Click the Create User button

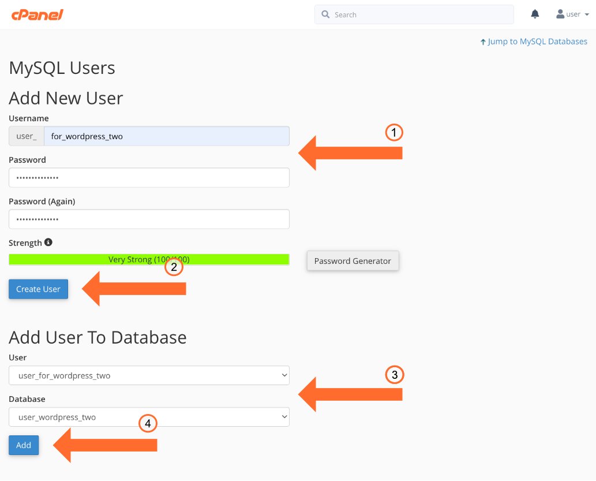click(38, 289)
